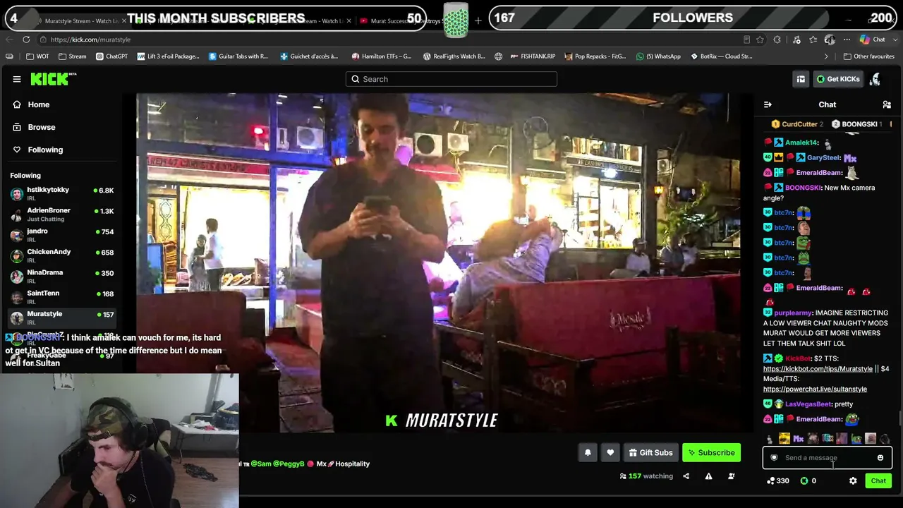Click CurdCutter top gifter entry

797,124
